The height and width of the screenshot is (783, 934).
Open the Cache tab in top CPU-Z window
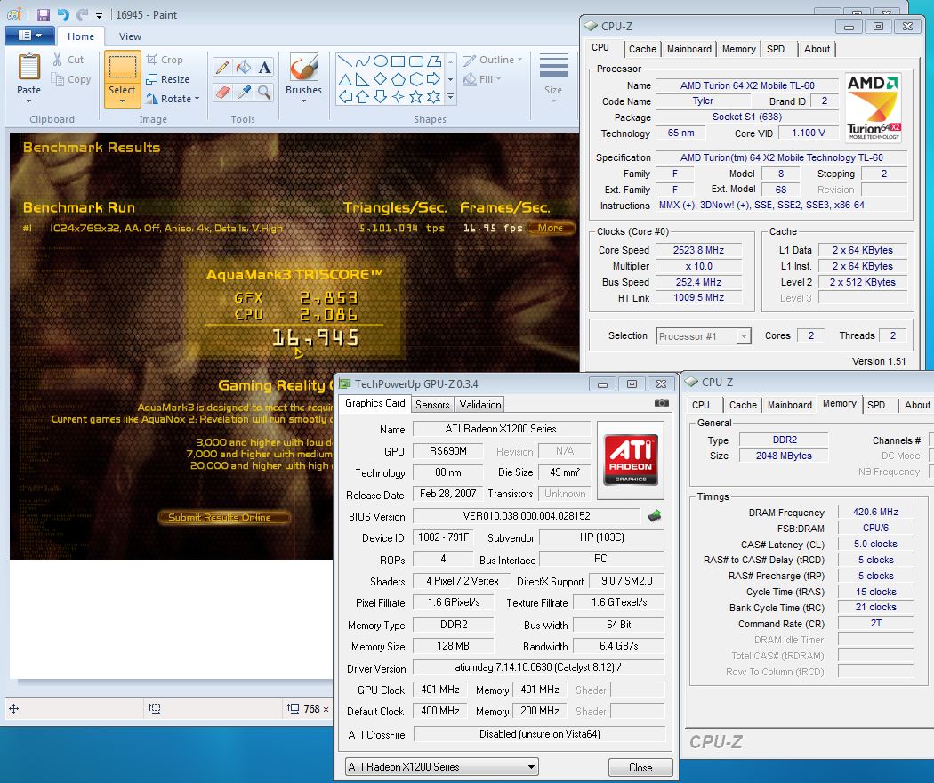pos(642,49)
